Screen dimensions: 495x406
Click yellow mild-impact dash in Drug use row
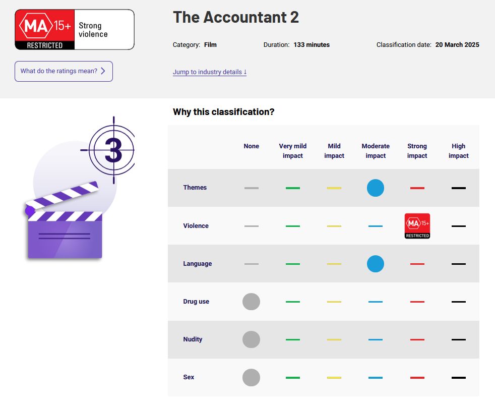click(x=334, y=302)
